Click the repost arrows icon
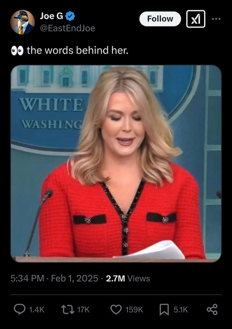 click(x=67, y=310)
